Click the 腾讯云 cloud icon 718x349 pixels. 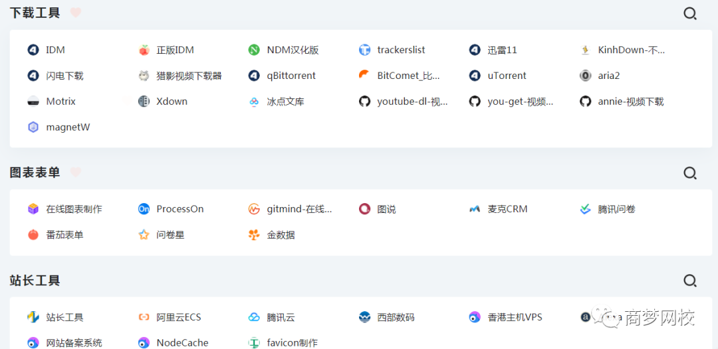point(254,317)
